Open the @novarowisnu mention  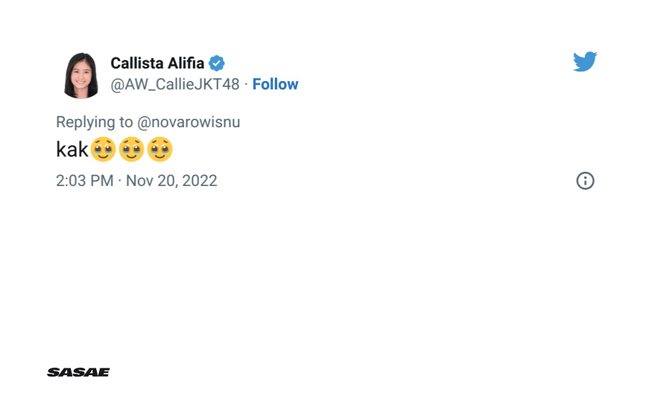coord(189,122)
